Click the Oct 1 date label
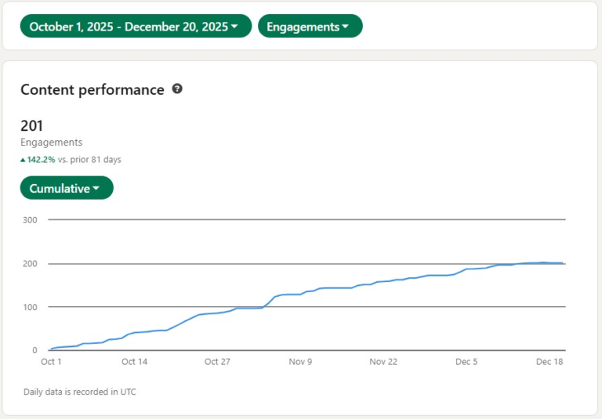 coord(51,362)
